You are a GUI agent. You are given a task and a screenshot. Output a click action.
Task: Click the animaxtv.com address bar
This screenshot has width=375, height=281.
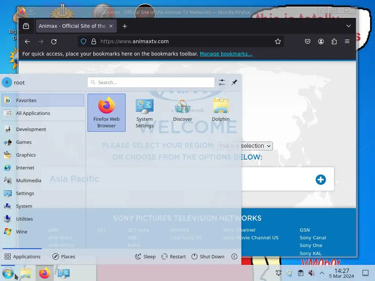[x=181, y=42]
